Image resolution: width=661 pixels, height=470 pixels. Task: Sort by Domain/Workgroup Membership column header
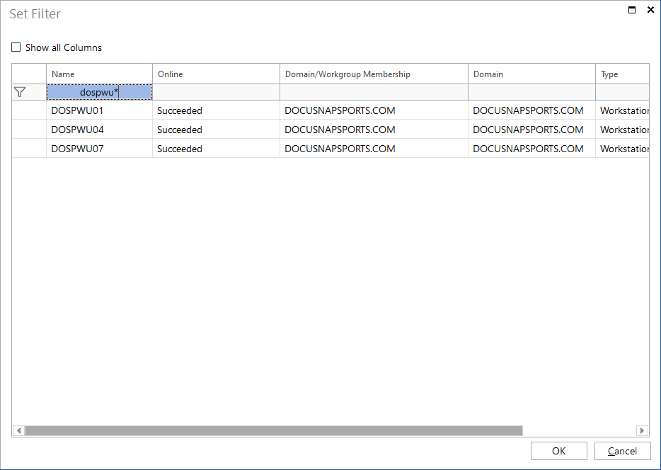374,74
